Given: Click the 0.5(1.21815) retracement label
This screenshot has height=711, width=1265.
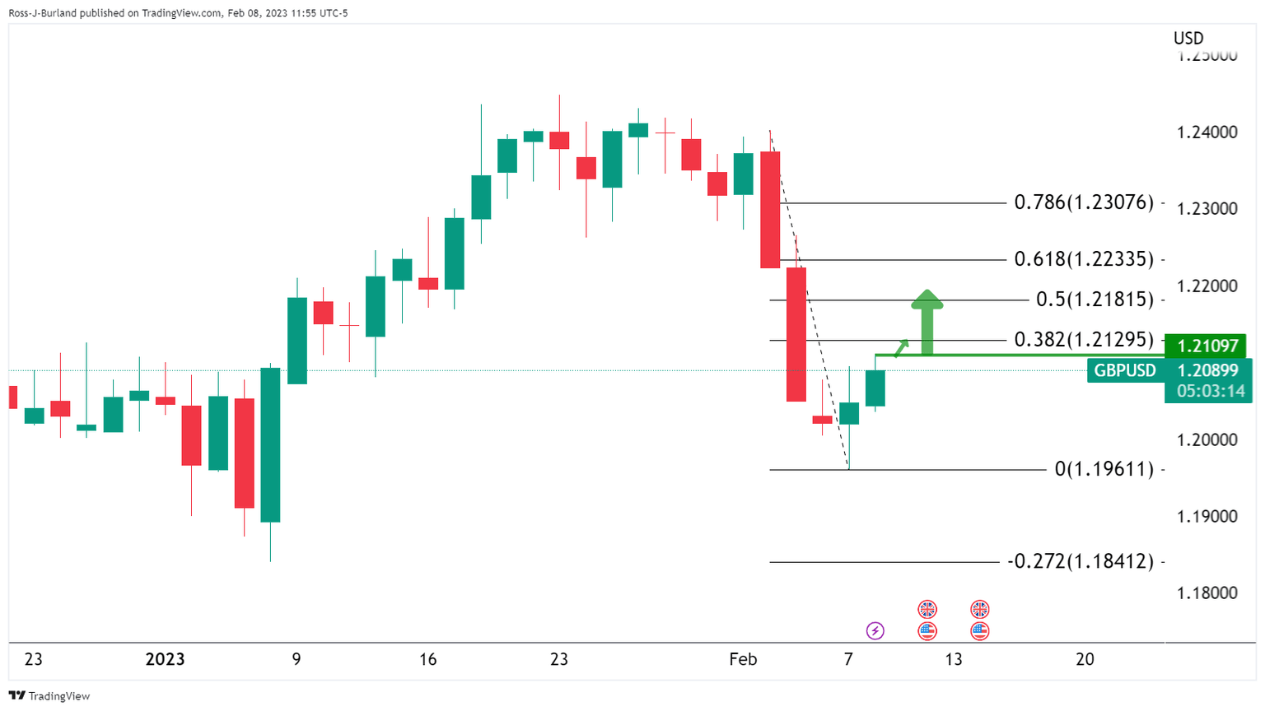Looking at the screenshot, I should click(x=1094, y=300).
